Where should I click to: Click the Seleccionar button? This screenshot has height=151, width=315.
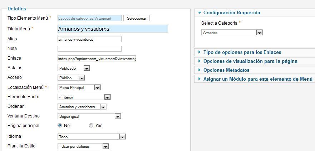point(137,18)
